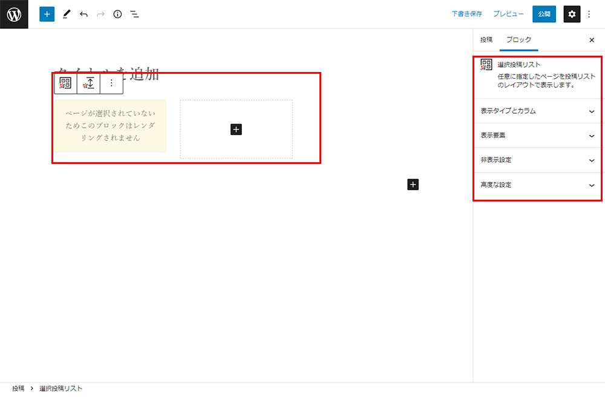Select the pencil Tools icon
This screenshot has height=409, width=605.
pyautogui.click(x=67, y=14)
